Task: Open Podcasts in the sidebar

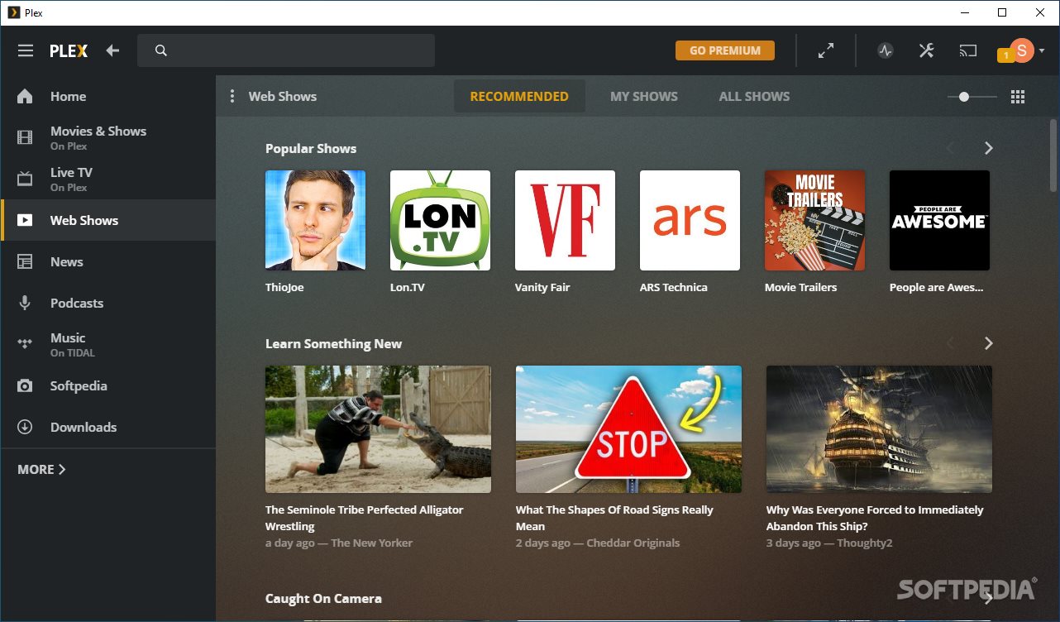Action: point(108,303)
